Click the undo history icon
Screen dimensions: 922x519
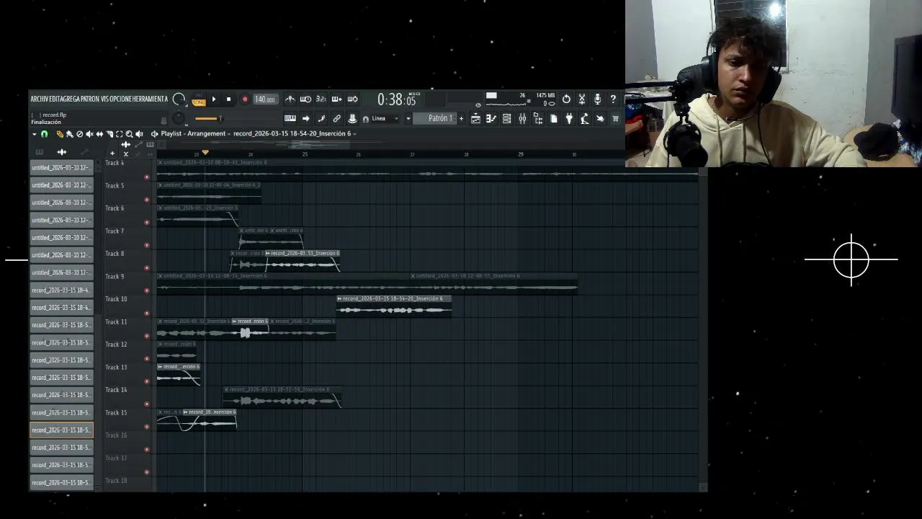coord(566,99)
